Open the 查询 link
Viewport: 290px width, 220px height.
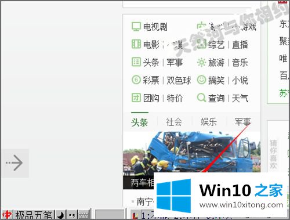tap(216, 98)
